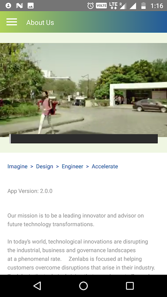Click the dark video progress bar
This screenshot has width=167, height=297.
coord(83,138)
